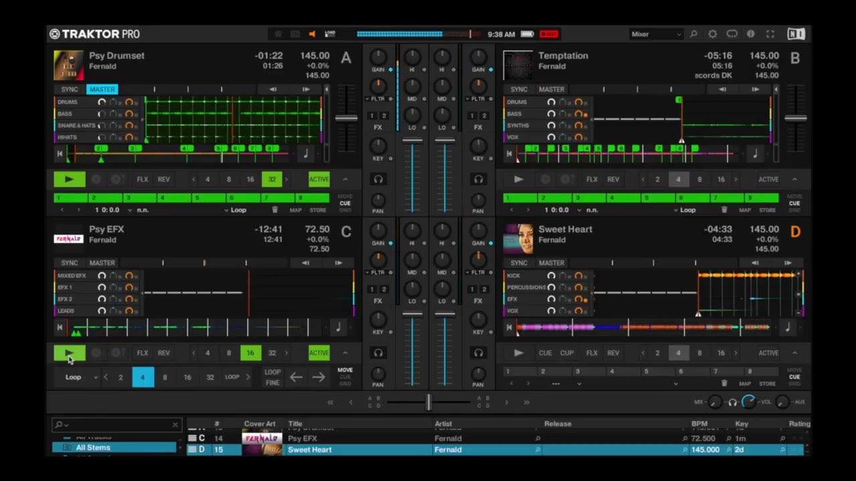856x481 pixels.
Task: Click the CUE button on Deck D
Action: point(545,353)
